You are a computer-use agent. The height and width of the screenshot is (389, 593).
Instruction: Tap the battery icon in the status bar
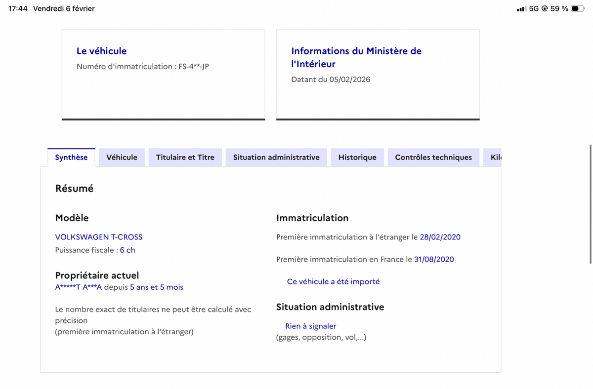pyautogui.click(x=578, y=8)
